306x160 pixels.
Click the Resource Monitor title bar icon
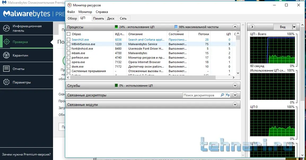tap(69, 5)
